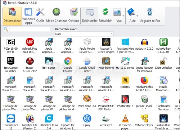Select VMware Player
The height and width of the screenshot is (130, 180).
(x=144, y=121)
